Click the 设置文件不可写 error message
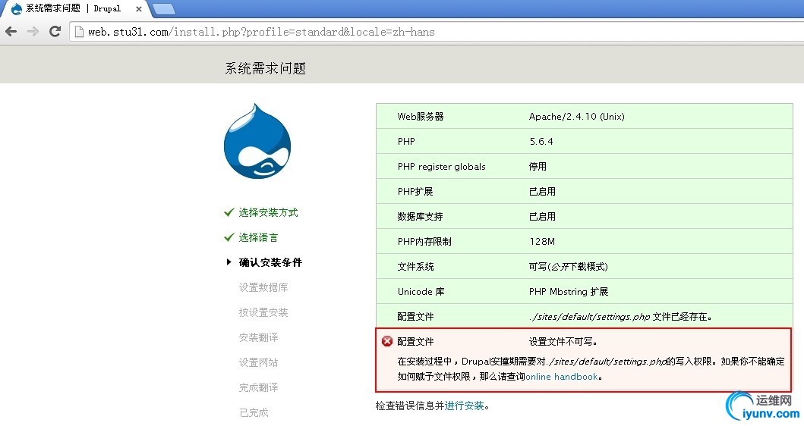This screenshot has height=426, width=804. click(563, 342)
